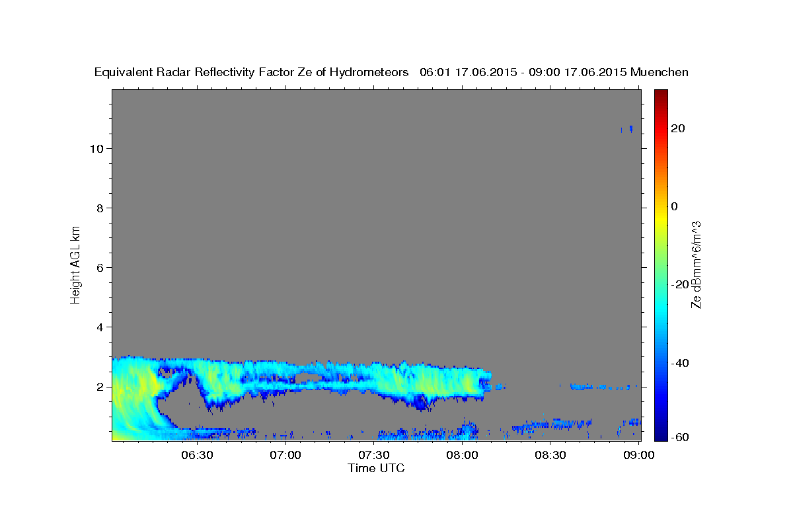This screenshot has width=793, height=529.
Task: Click the small blue echo near 10.5 km height
Action: point(630,129)
